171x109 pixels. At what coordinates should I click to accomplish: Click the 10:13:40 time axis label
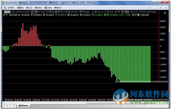pyautogui.click(x=55, y=100)
